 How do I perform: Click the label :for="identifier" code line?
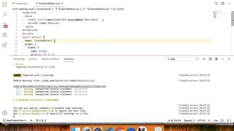[63, 20]
